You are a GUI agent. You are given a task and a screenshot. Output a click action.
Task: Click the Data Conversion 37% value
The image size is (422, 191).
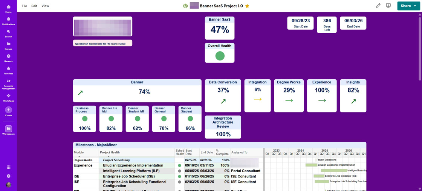(223, 91)
